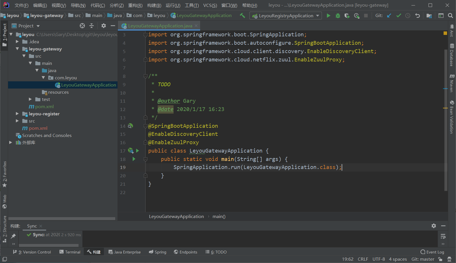
Task: Open the 6: TODO tool window
Action: [x=216, y=252]
